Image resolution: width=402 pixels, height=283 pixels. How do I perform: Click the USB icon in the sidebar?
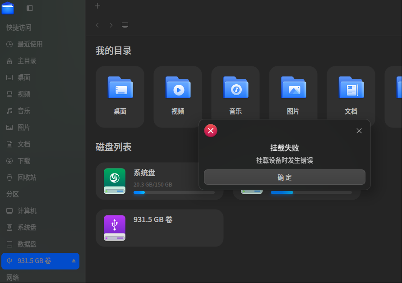point(9,261)
